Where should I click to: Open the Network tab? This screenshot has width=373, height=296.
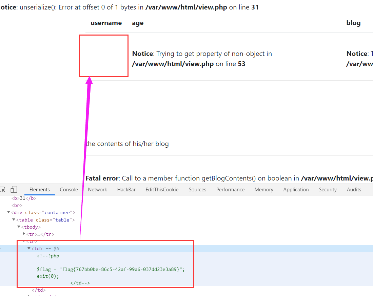pos(98,190)
